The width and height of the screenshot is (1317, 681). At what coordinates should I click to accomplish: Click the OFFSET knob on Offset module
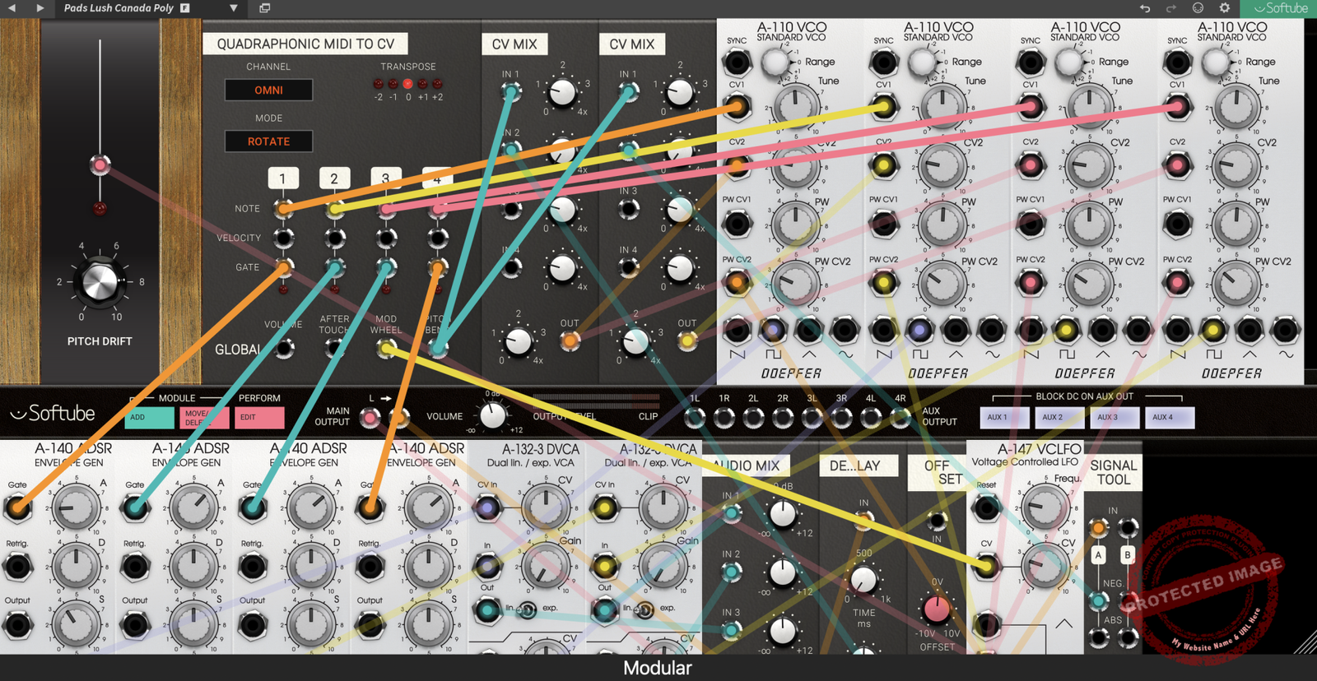(937, 609)
